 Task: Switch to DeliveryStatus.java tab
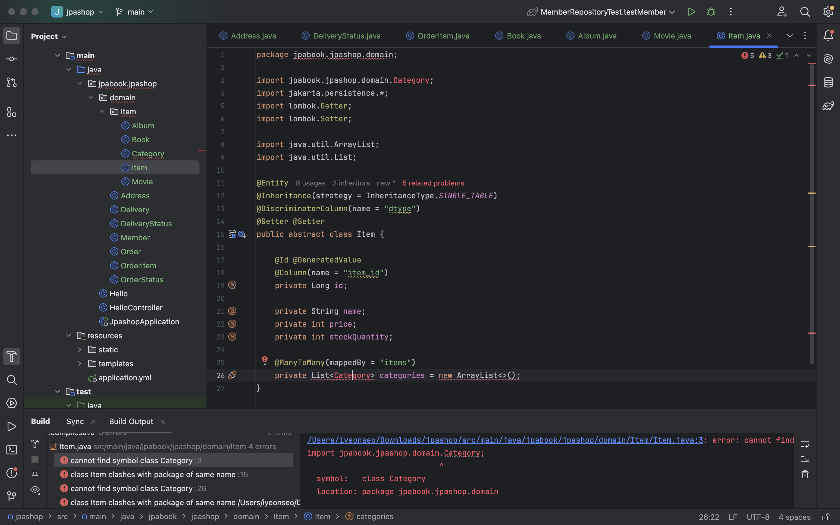click(341, 36)
